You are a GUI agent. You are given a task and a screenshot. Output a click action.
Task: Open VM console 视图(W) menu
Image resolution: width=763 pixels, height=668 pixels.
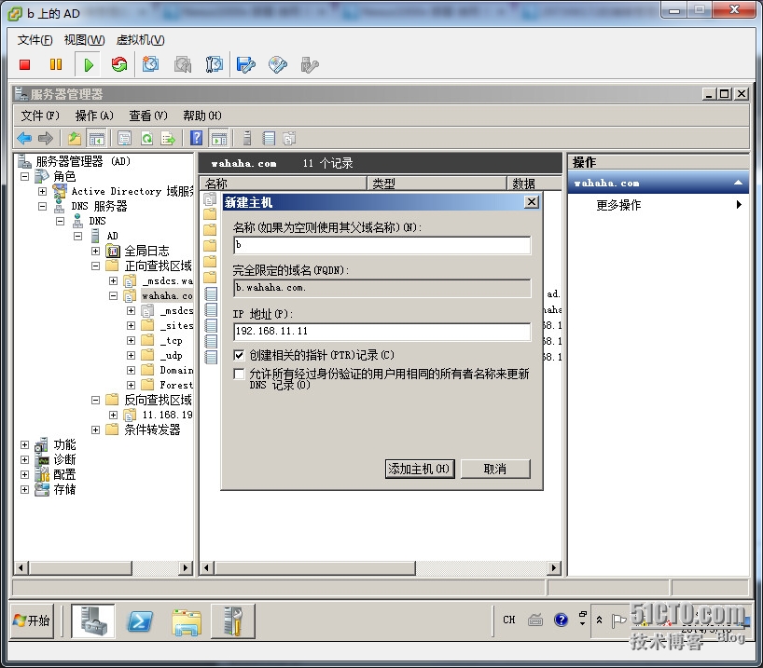coord(84,40)
